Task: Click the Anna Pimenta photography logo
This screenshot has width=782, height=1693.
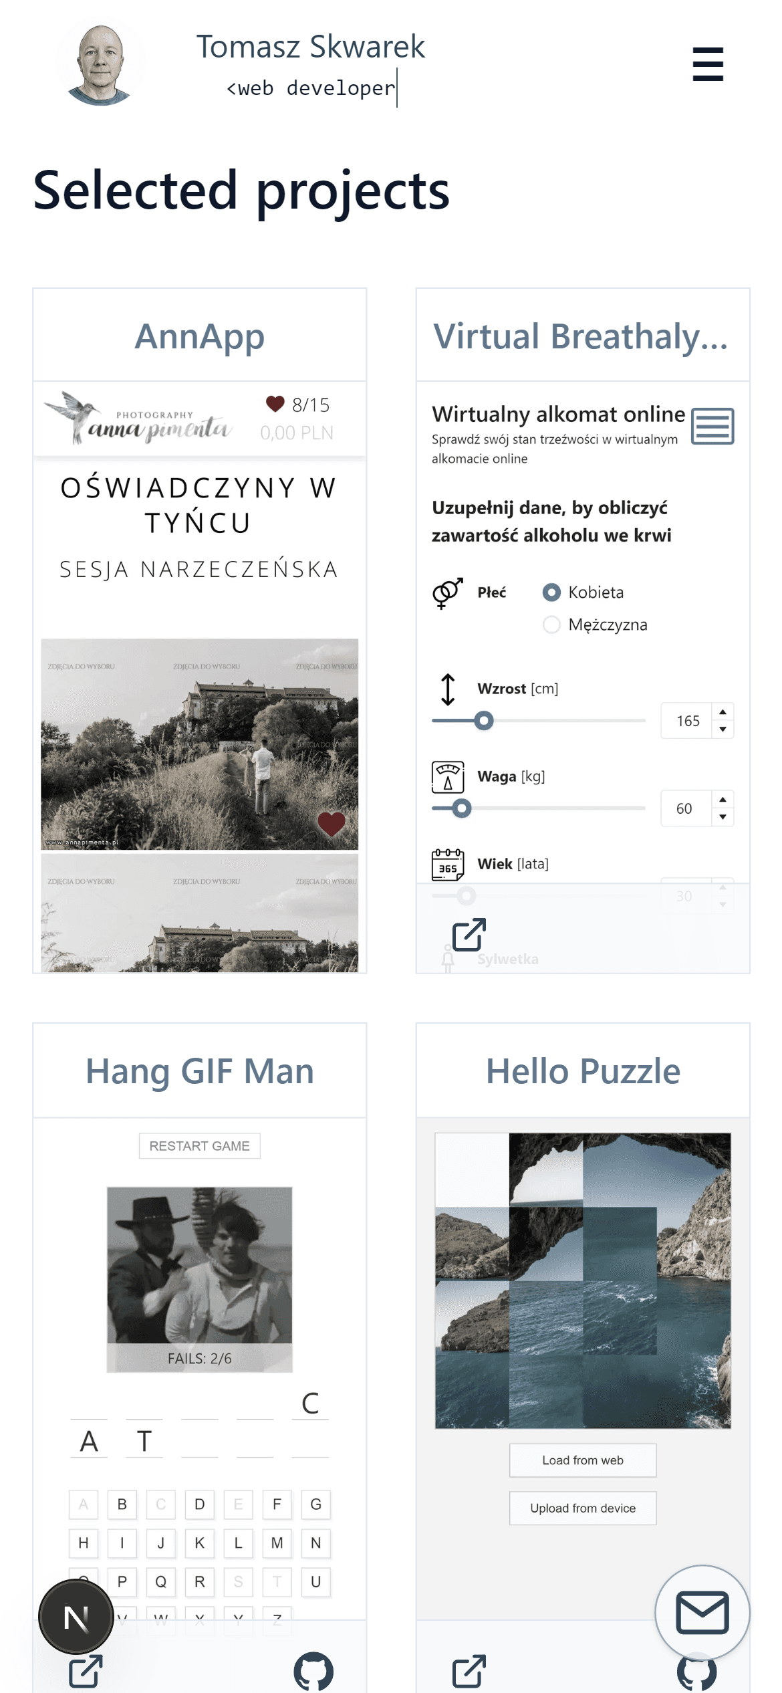Action: pyautogui.click(x=139, y=419)
